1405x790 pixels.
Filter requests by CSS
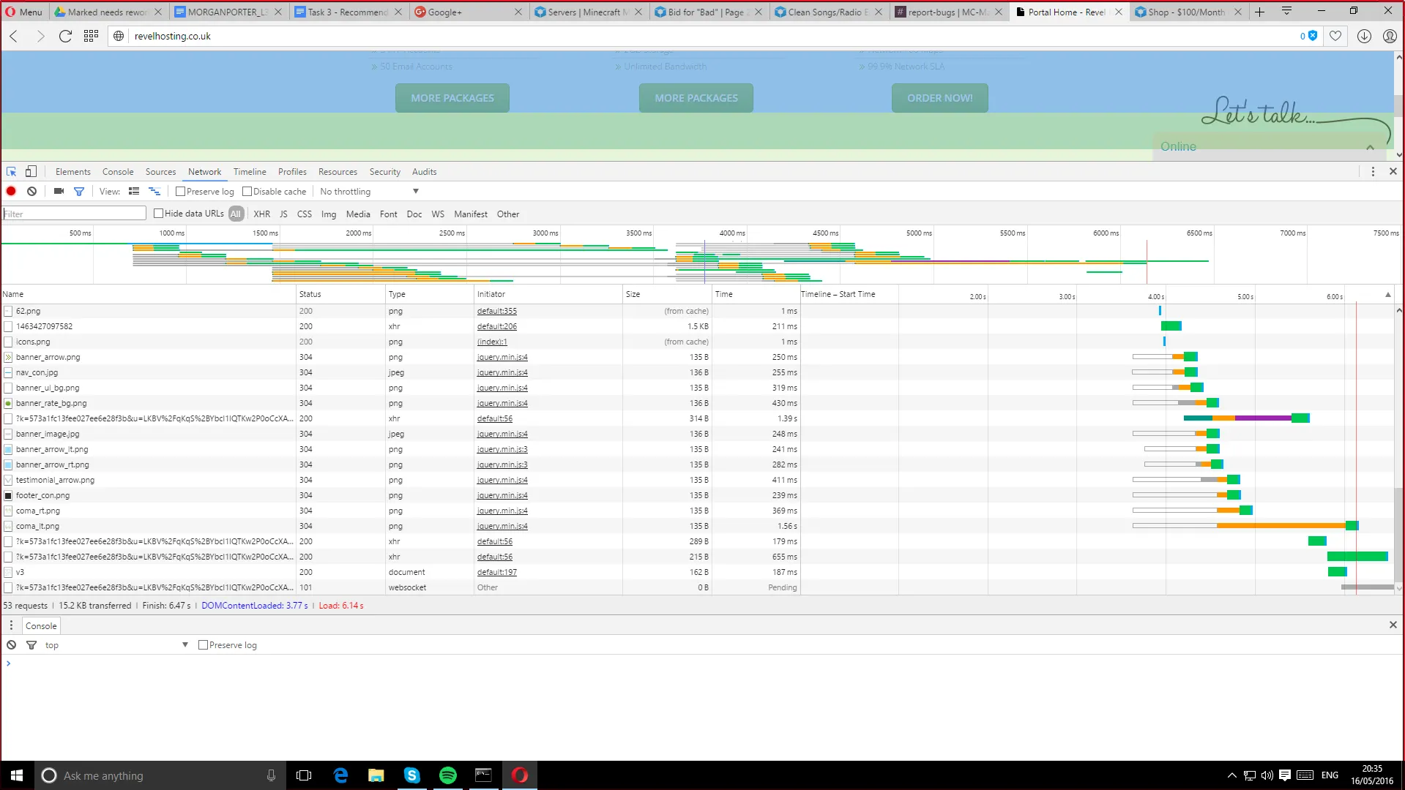305,214
